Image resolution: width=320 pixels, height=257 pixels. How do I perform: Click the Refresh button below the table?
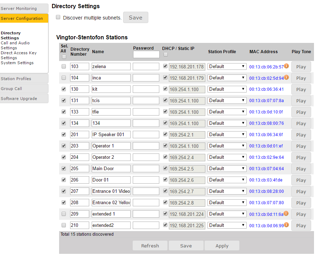[x=150, y=246]
